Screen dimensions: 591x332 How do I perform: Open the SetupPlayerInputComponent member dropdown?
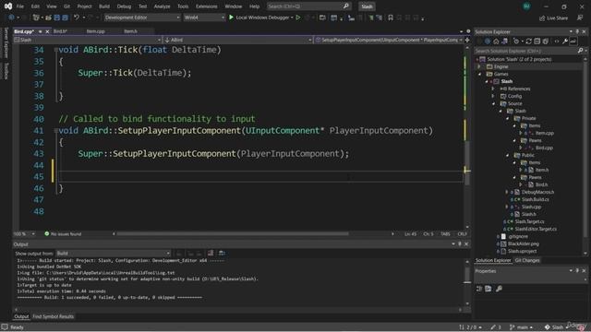tap(389, 40)
